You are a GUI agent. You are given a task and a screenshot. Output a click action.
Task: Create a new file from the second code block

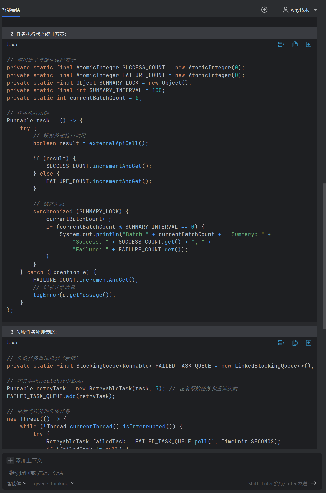[308, 343]
